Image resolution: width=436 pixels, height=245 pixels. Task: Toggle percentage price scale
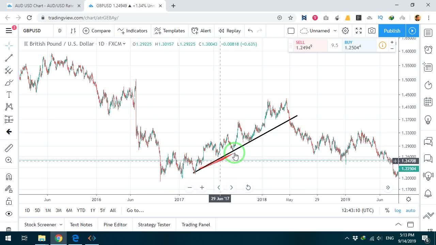pyautogui.click(x=387, y=210)
